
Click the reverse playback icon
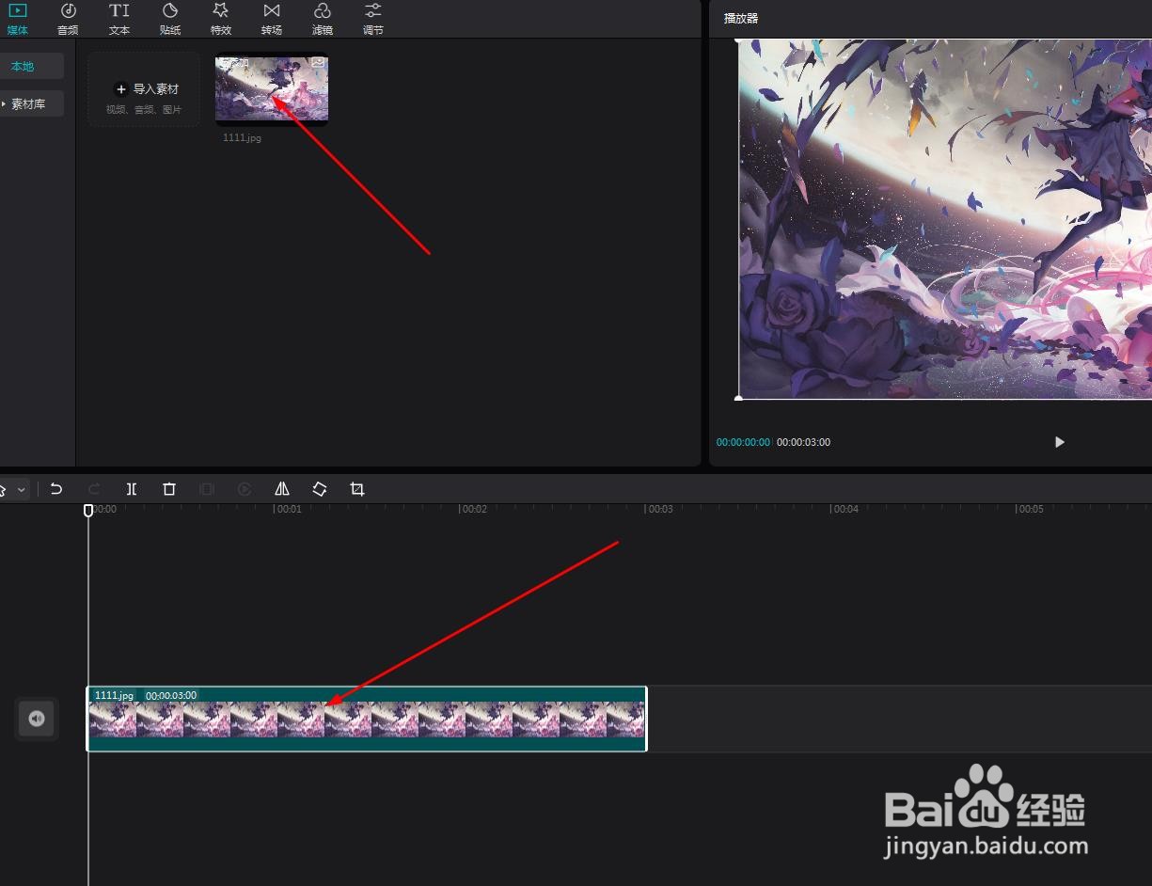[x=245, y=489]
